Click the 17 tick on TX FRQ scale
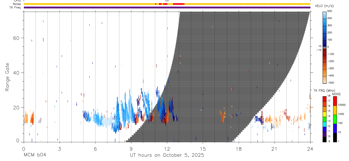 [329, 101]
